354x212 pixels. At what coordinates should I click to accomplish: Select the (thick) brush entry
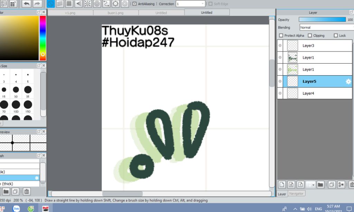(x=20, y=184)
